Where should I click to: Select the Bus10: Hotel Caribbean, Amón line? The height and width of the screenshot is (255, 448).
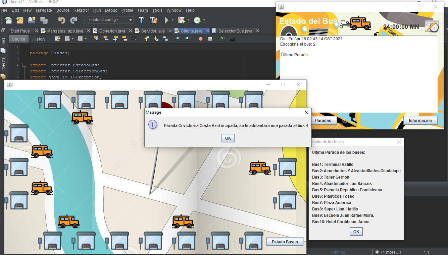[x=341, y=221]
